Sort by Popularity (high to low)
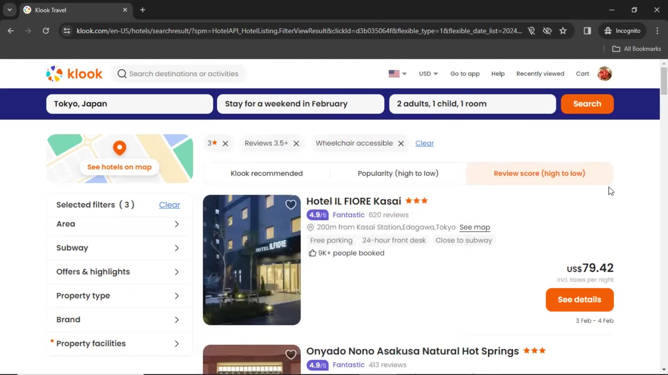Screen dimensions: 668x375 click(x=398, y=173)
